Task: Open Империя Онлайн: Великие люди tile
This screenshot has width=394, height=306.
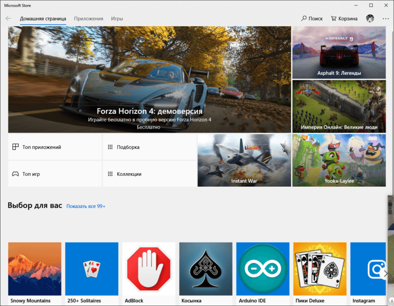Action: click(339, 106)
